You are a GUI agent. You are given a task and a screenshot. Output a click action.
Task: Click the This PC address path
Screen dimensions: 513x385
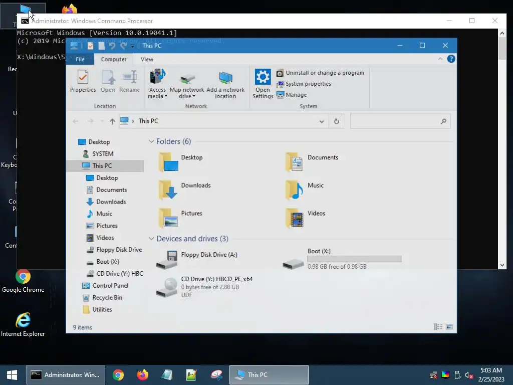coord(148,121)
